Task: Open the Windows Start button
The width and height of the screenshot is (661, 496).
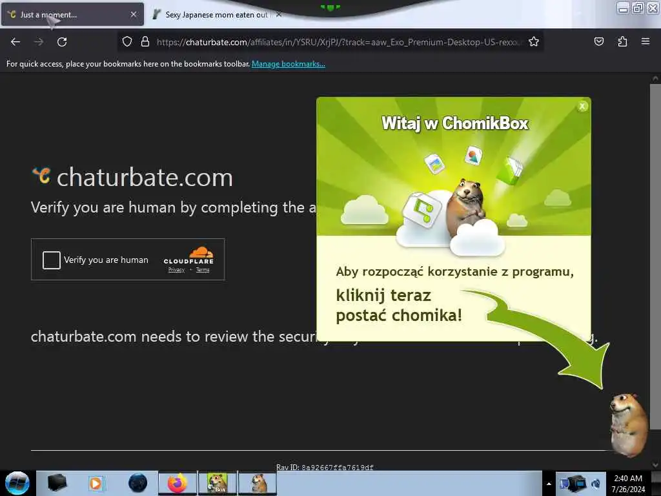Action: click(x=17, y=483)
